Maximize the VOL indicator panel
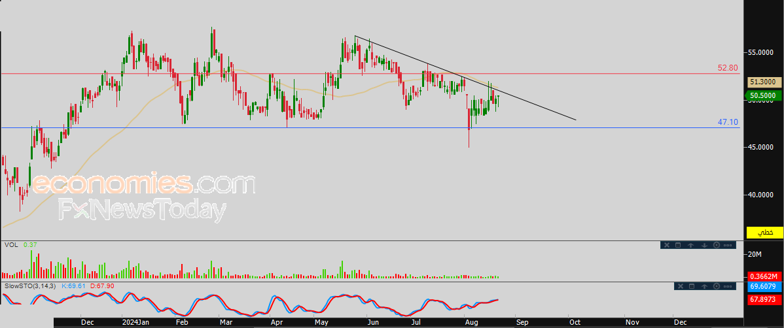The width and height of the screenshot is (784, 328). 678,245
